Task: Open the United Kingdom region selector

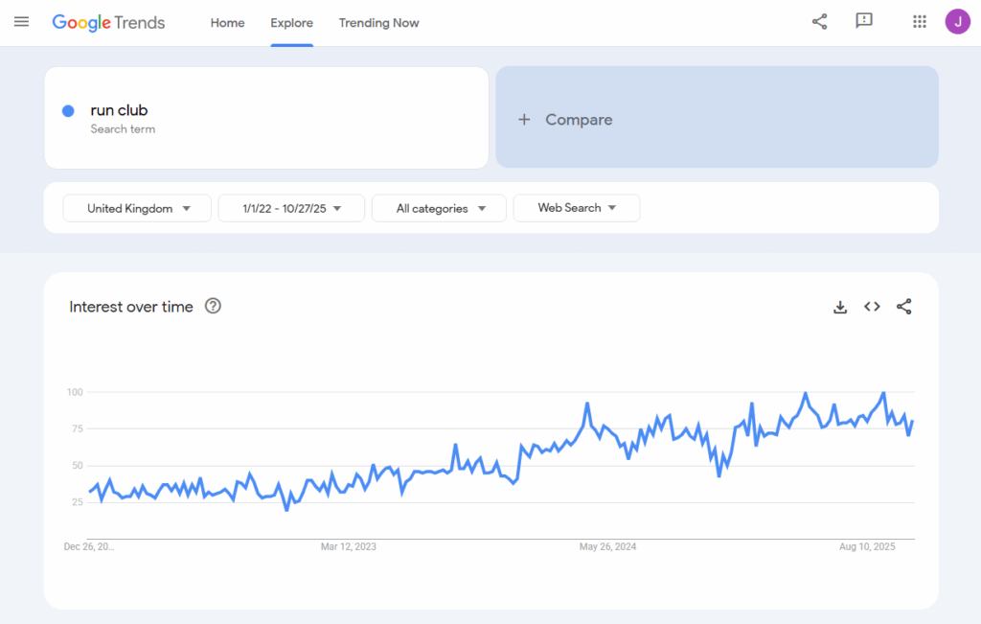Action: point(136,208)
